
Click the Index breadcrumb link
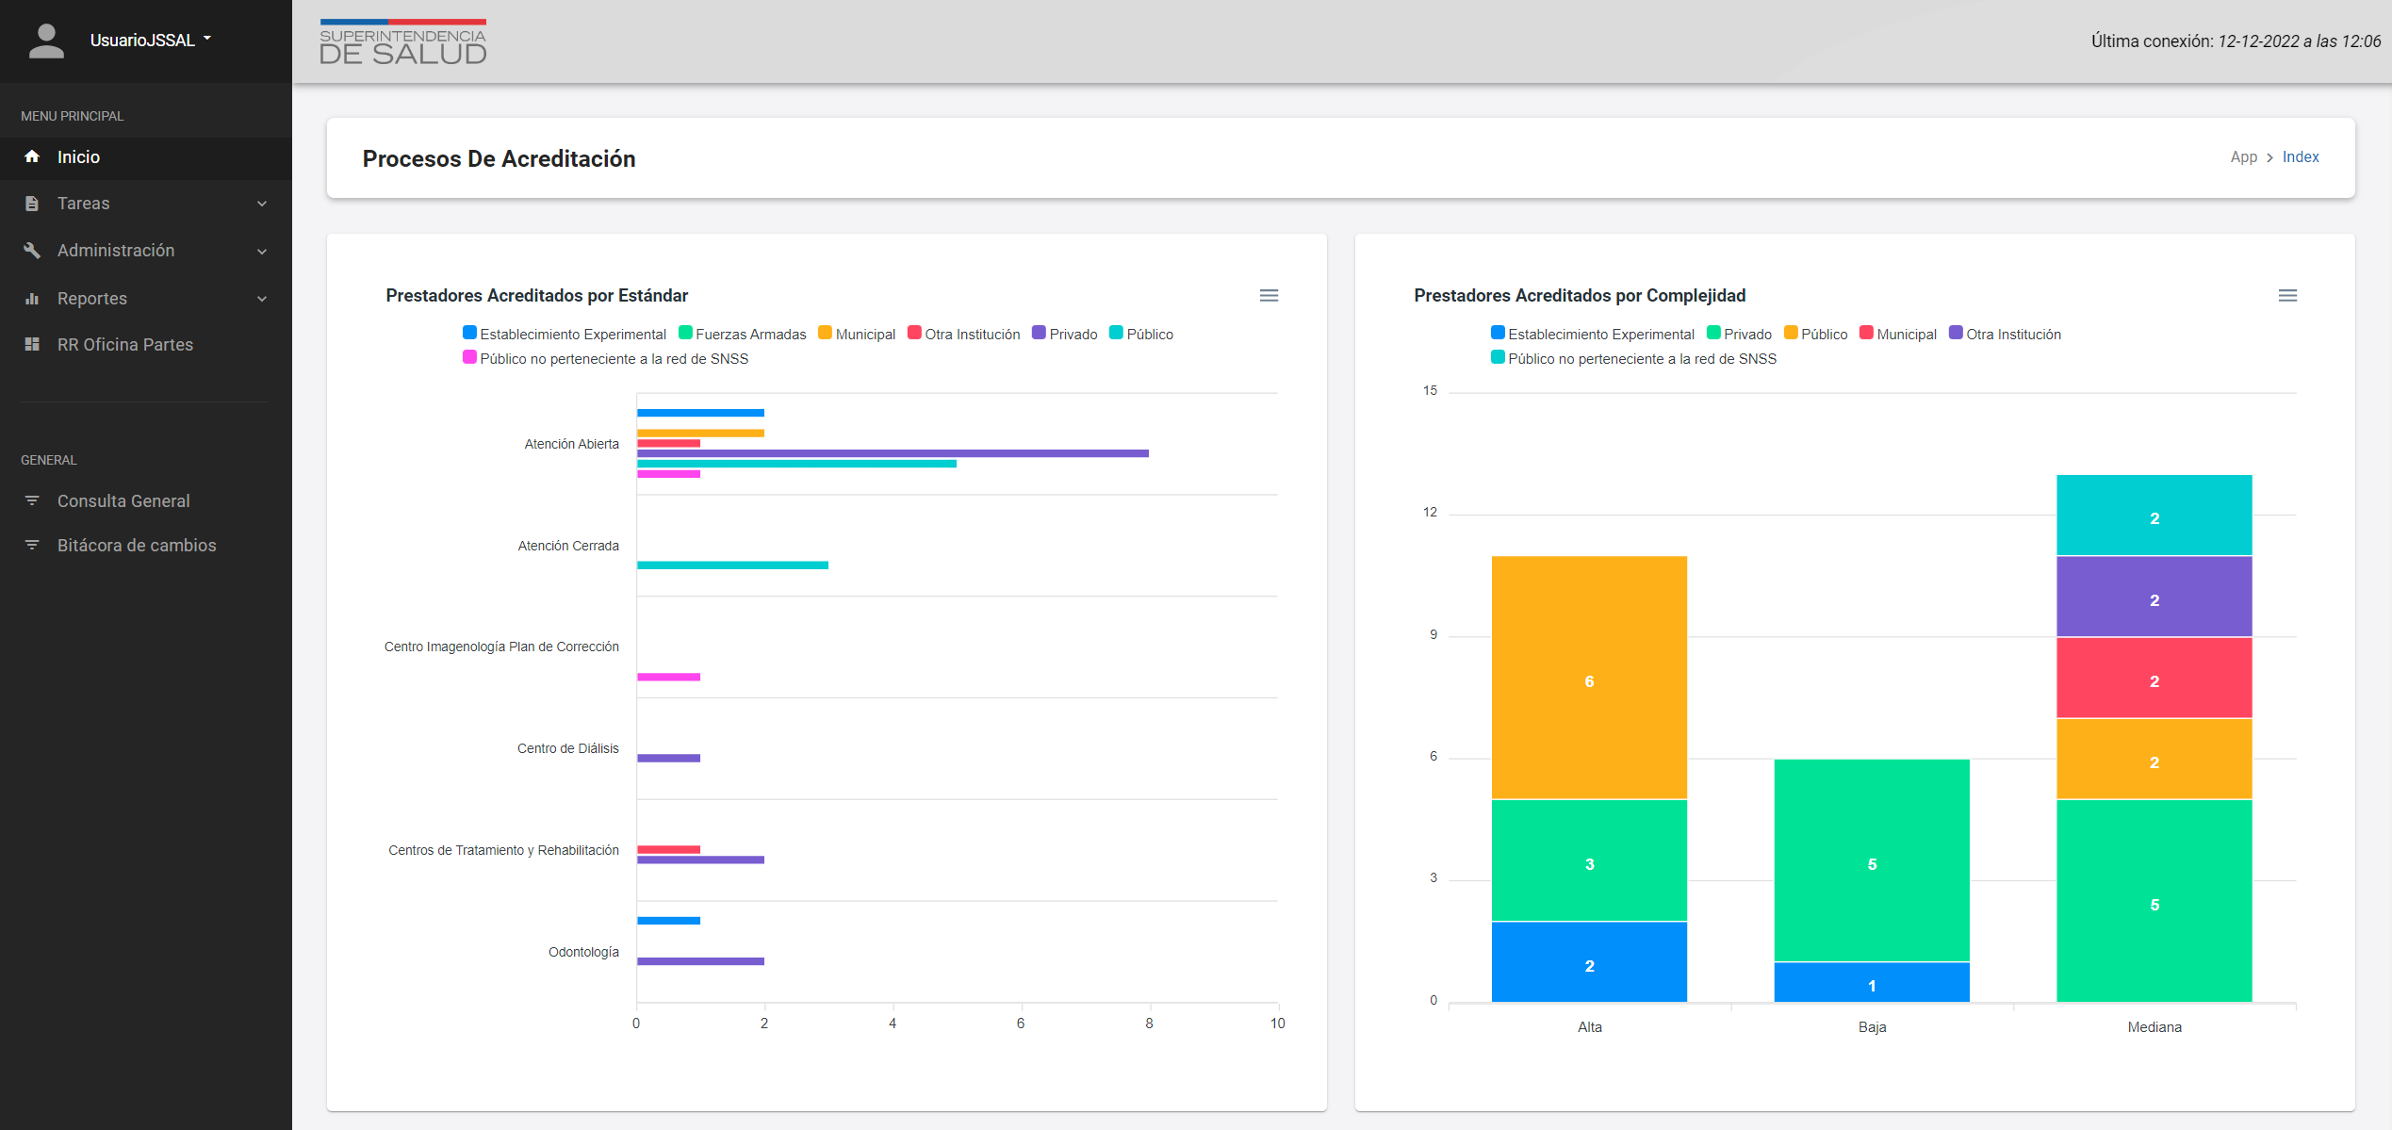[x=2300, y=157]
